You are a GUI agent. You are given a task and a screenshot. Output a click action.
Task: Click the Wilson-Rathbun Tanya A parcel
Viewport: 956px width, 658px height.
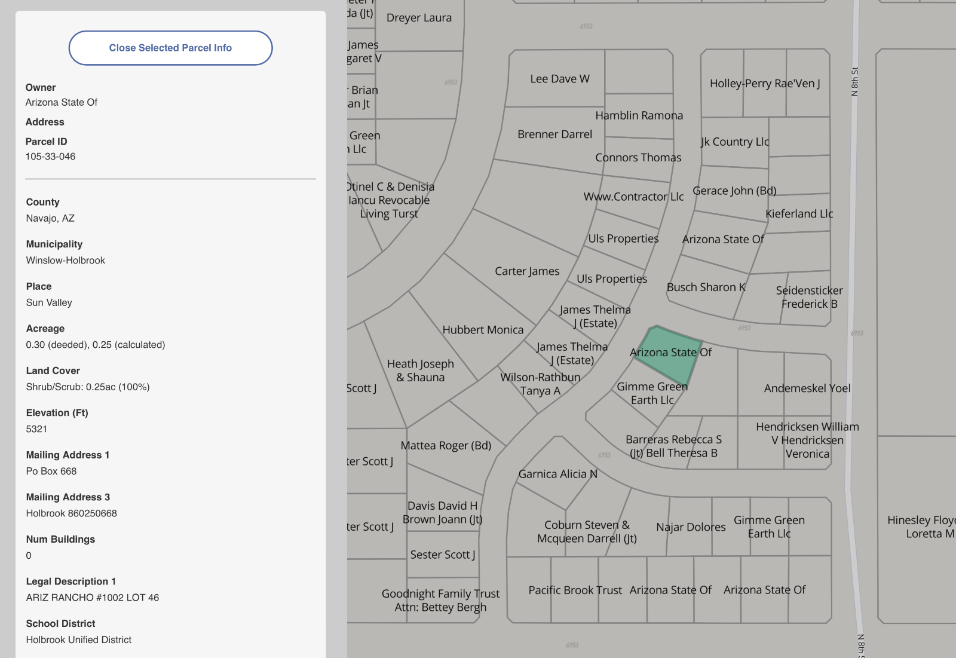[540, 384]
